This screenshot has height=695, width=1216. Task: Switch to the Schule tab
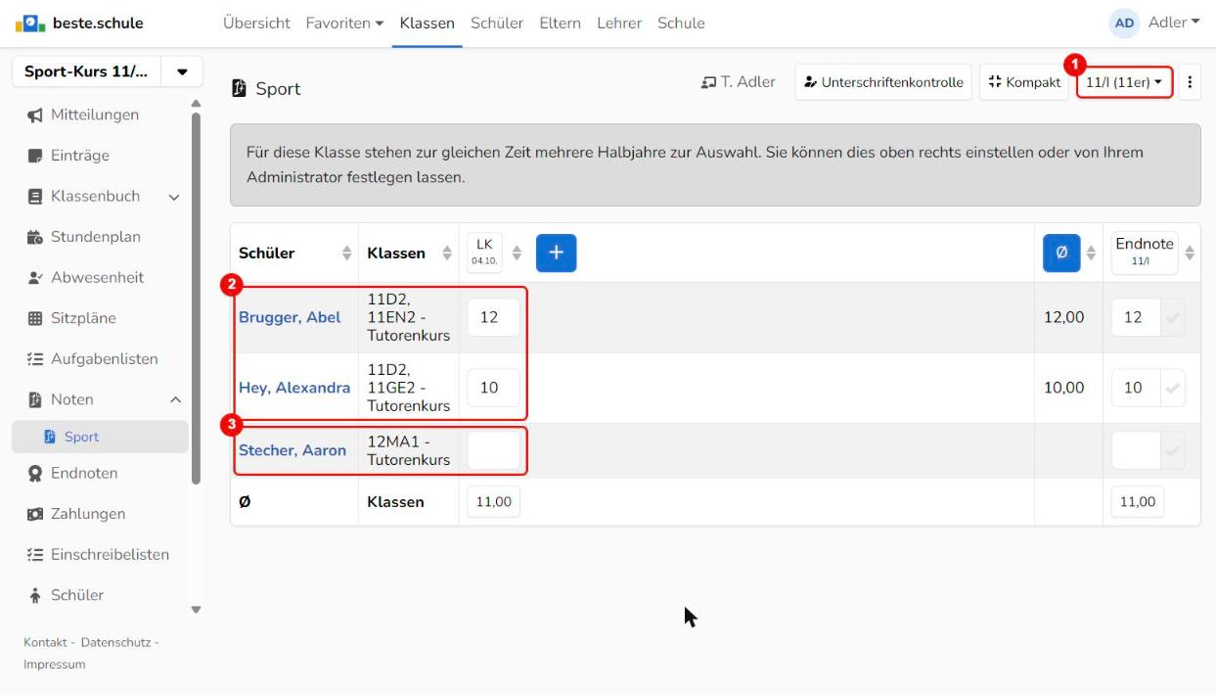pos(681,23)
